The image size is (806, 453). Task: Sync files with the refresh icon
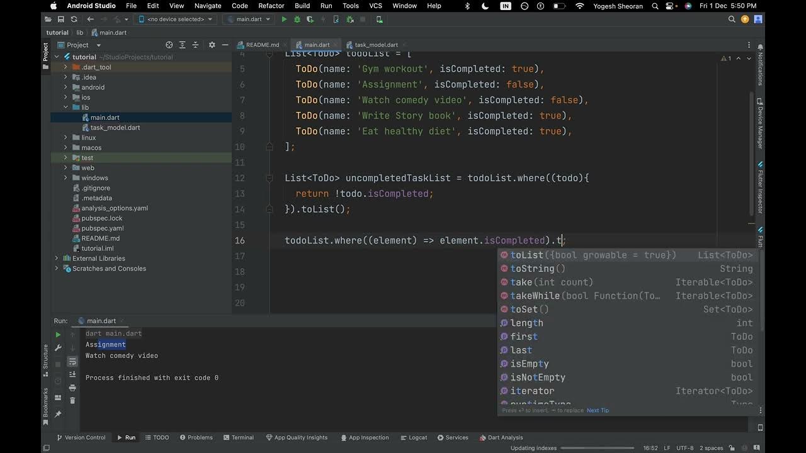pos(74,20)
